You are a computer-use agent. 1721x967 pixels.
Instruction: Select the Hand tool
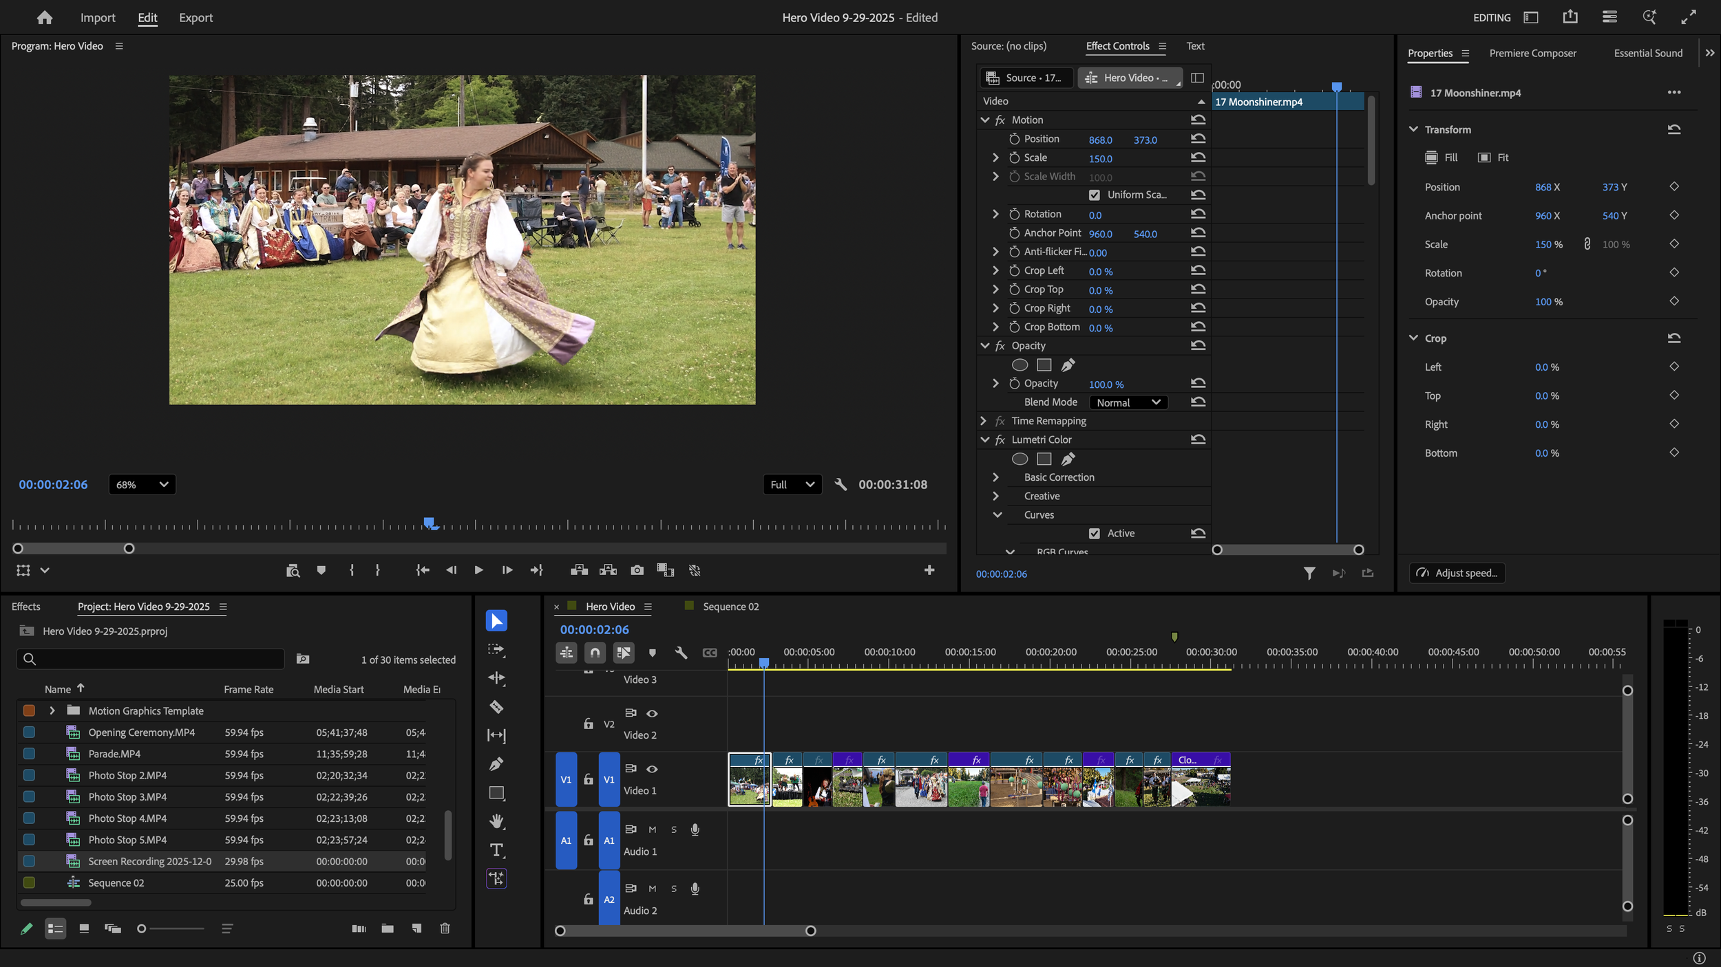tap(496, 821)
